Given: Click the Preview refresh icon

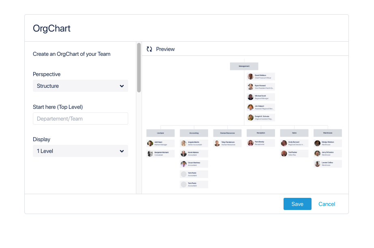Looking at the screenshot, I should [x=149, y=49].
